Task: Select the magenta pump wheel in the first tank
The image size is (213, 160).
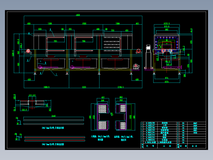Action: [40, 67]
